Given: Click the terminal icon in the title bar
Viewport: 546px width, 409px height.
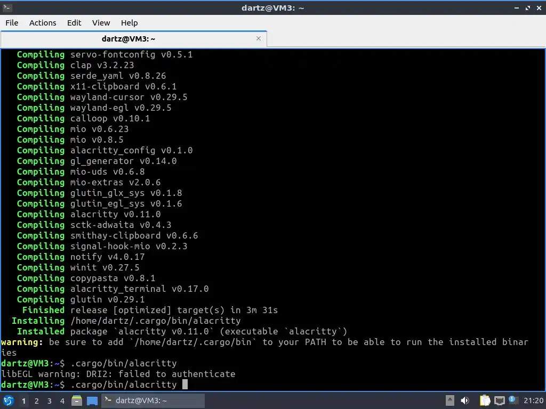Looking at the screenshot, I should tap(7, 7).
